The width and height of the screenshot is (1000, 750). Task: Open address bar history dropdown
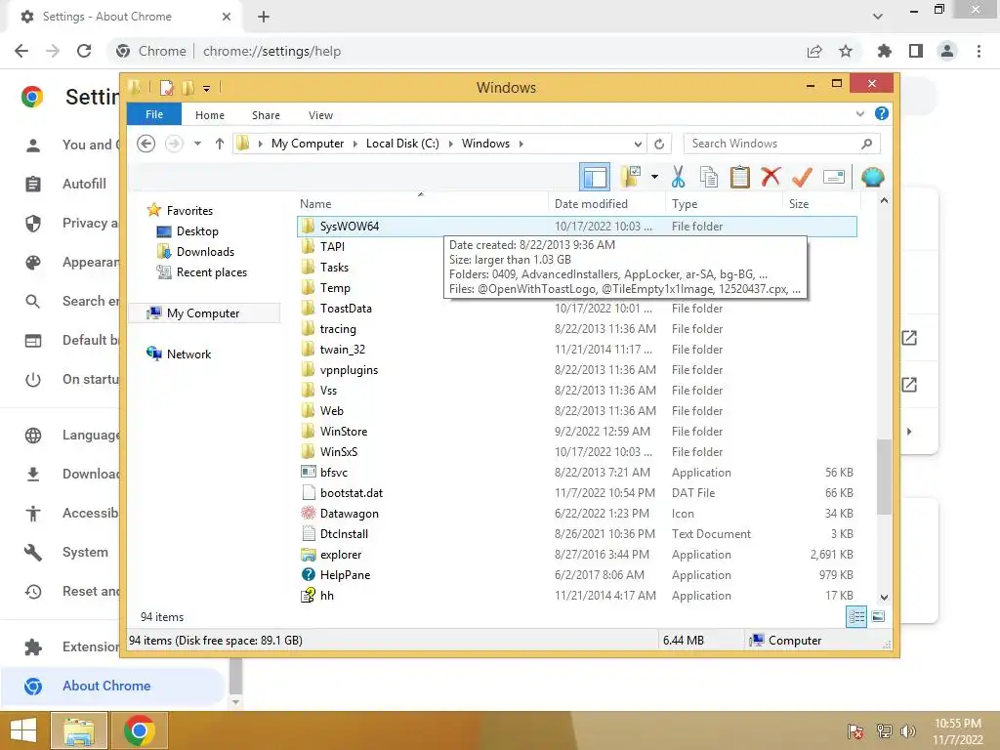[x=638, y=144]
